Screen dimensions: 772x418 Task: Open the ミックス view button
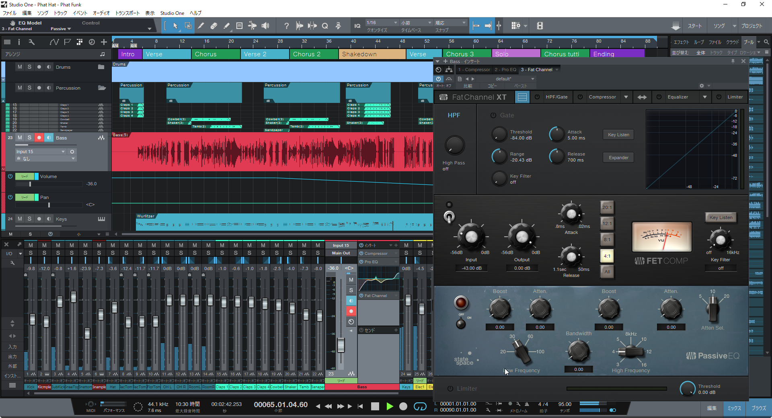coord(734,408)
